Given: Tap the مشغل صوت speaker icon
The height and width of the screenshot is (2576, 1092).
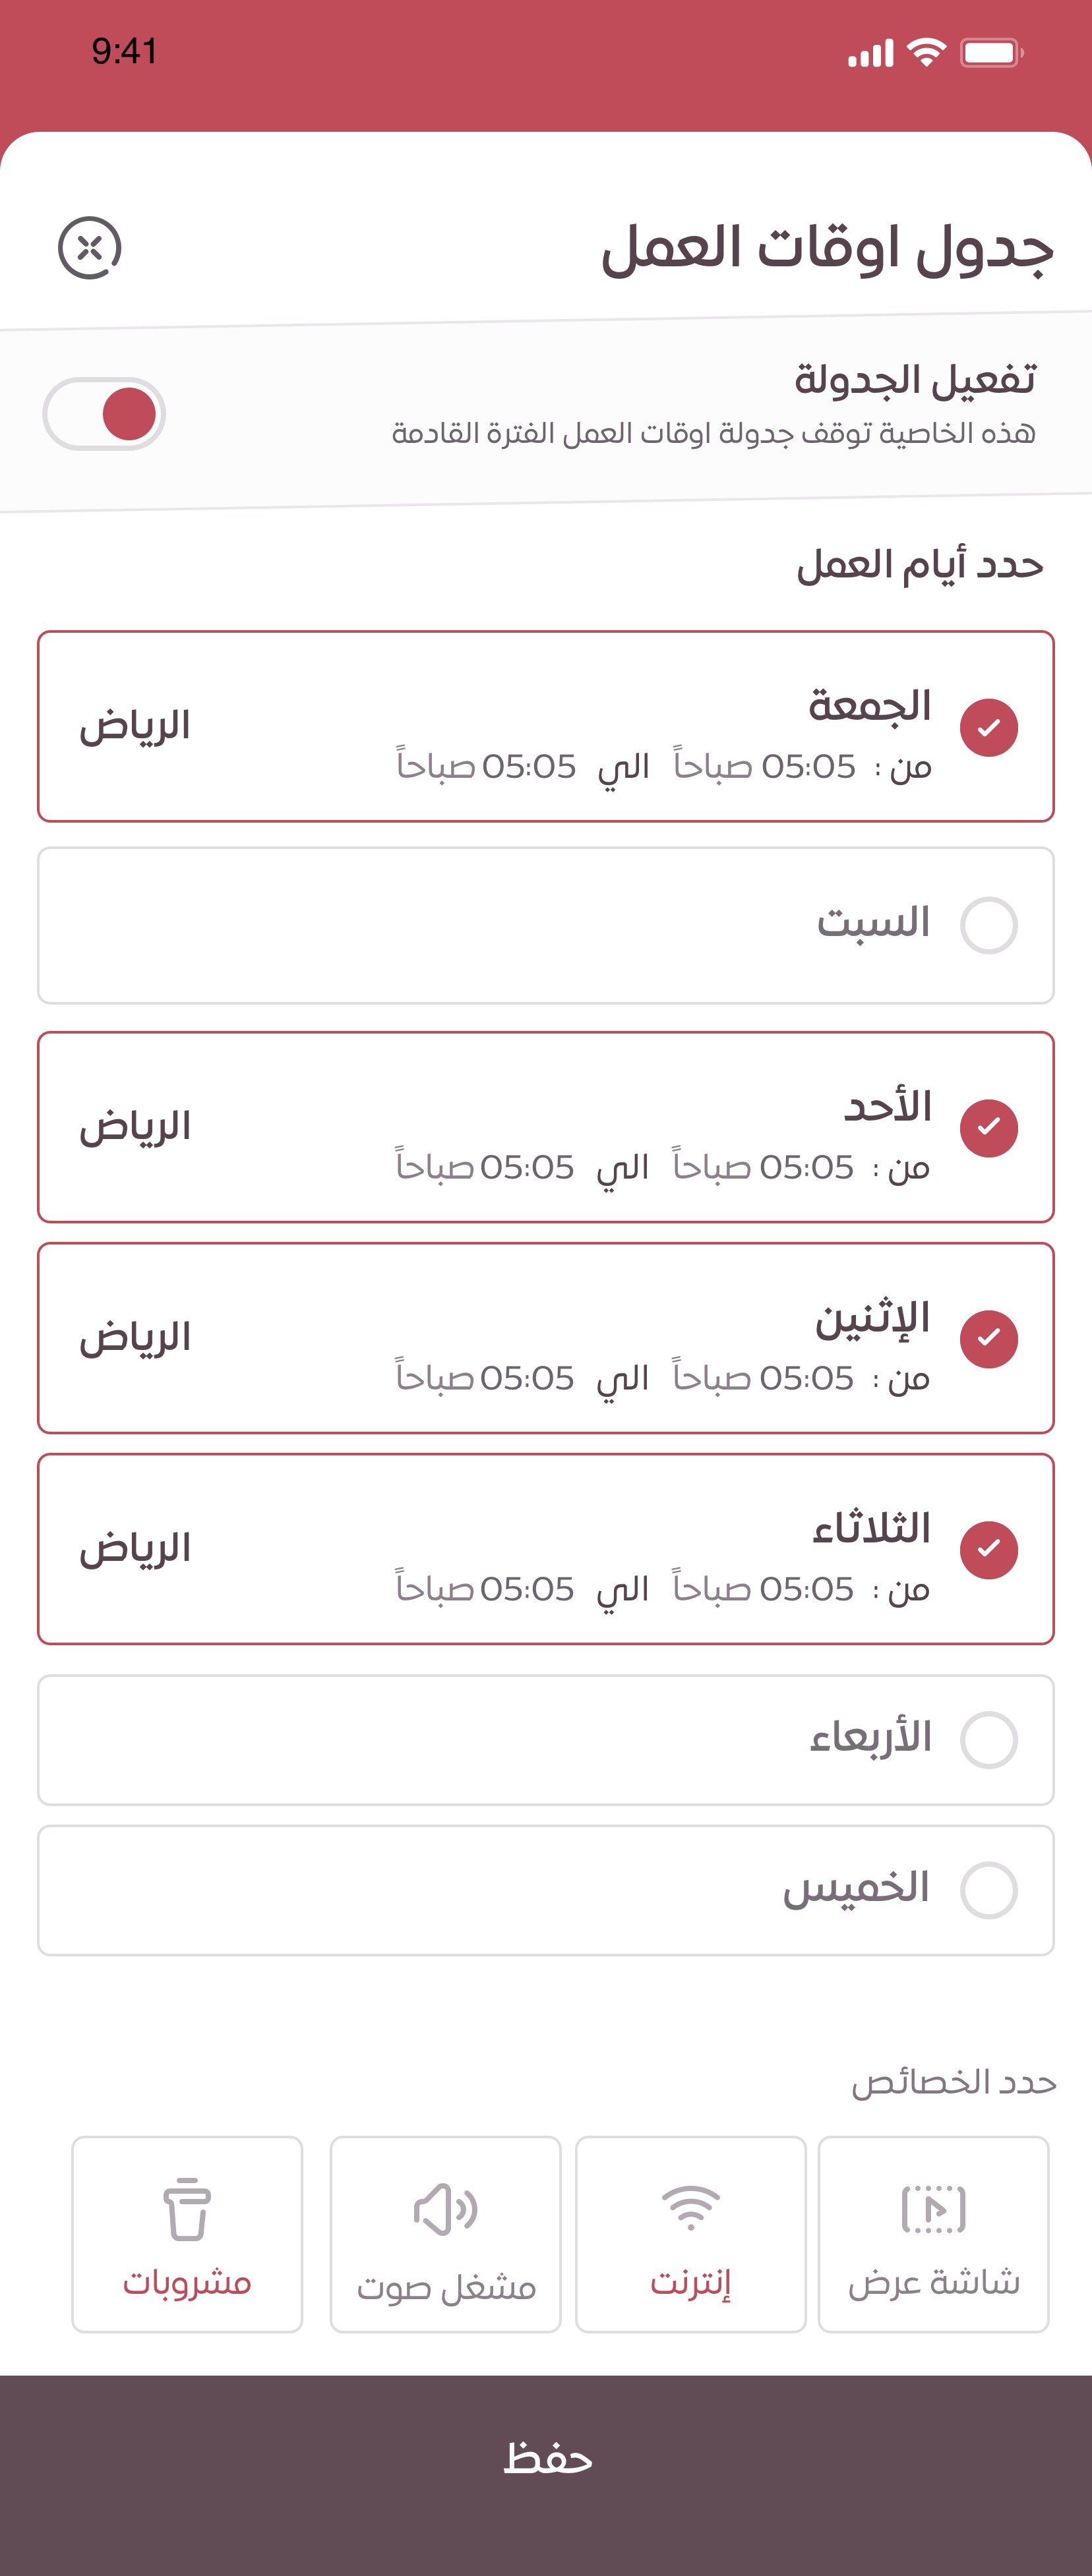Looking at the screenshot, I should [x=445, y=2210].
